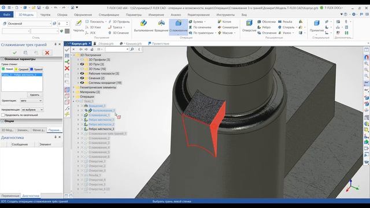The width and height of the screenshot is (370, 208).
Task: Select the Ребро rib tool
Action: point(264,27)
